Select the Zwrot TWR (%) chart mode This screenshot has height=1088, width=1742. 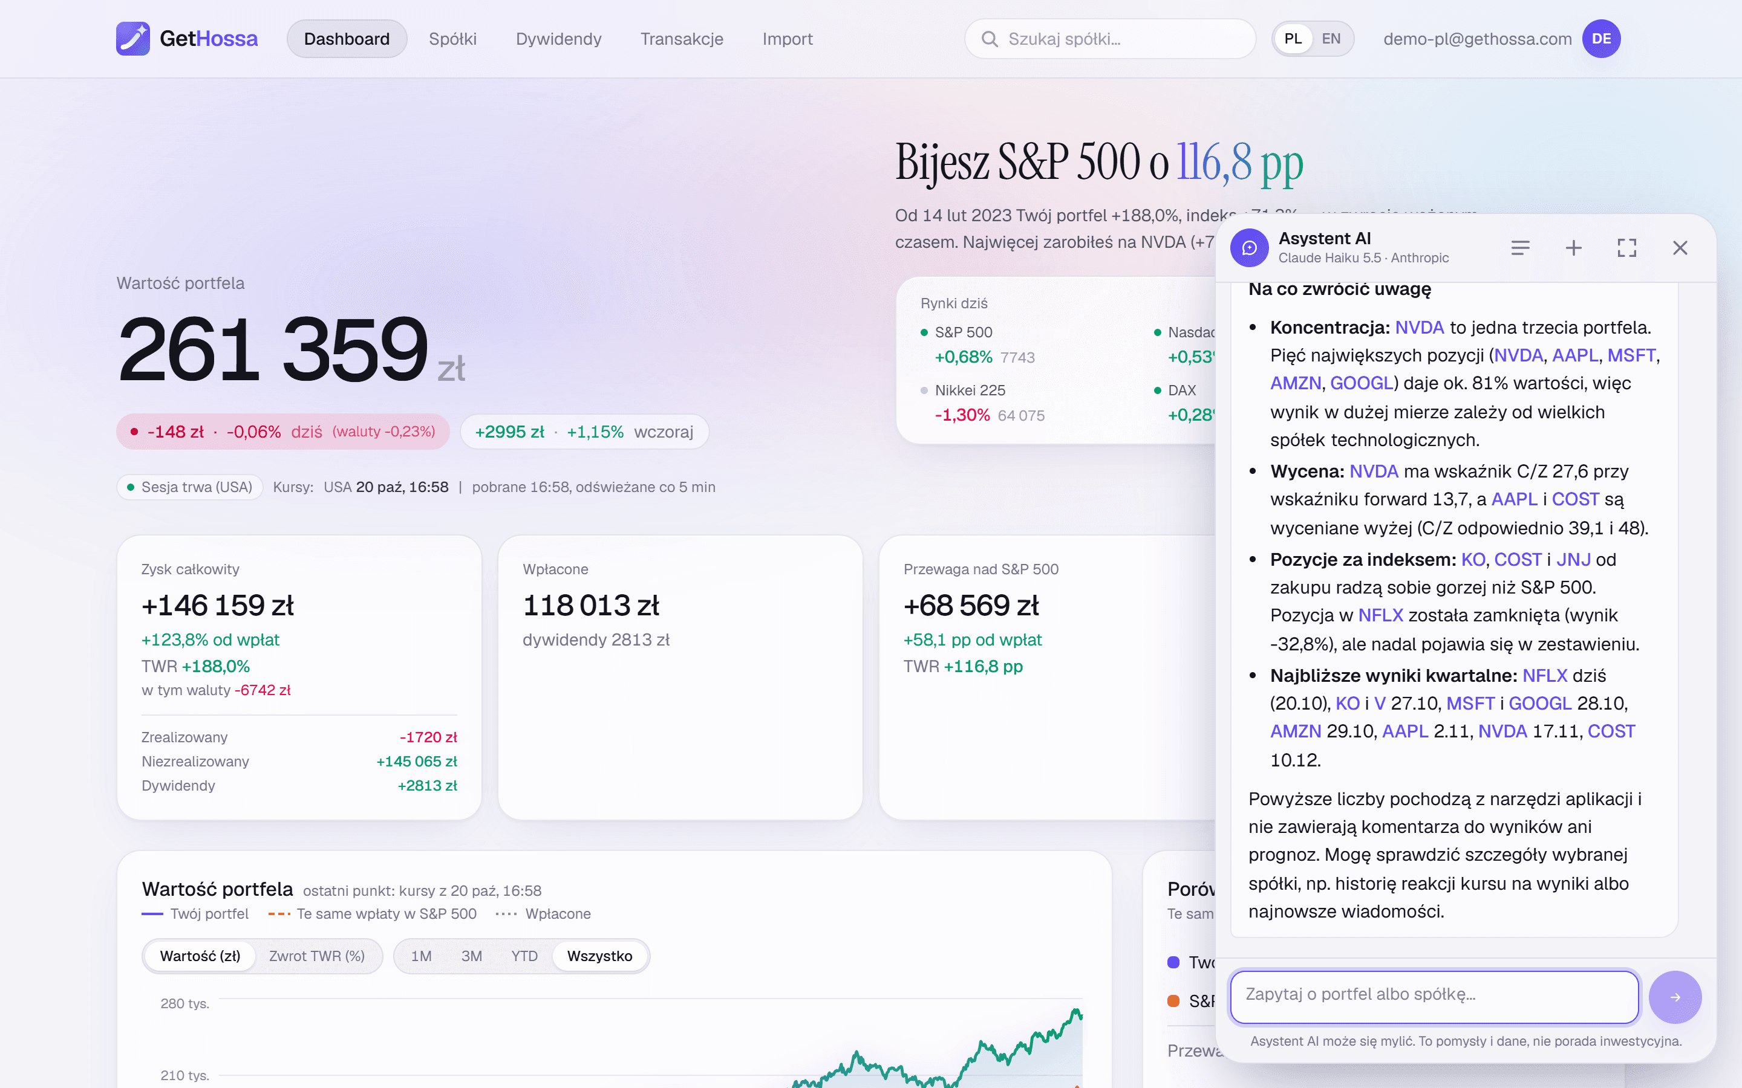click(317, 956)
